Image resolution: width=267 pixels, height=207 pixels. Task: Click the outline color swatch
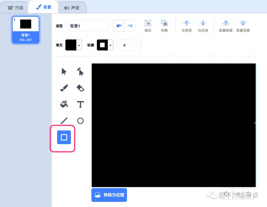(x=102, y=45)
